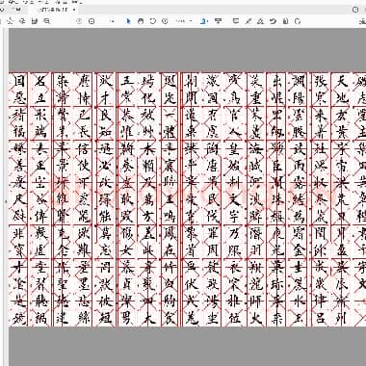Click the character 火 in the bottom row of the page
The width and height of the screenshot is (366, 366).
click(x=255, y=318)
